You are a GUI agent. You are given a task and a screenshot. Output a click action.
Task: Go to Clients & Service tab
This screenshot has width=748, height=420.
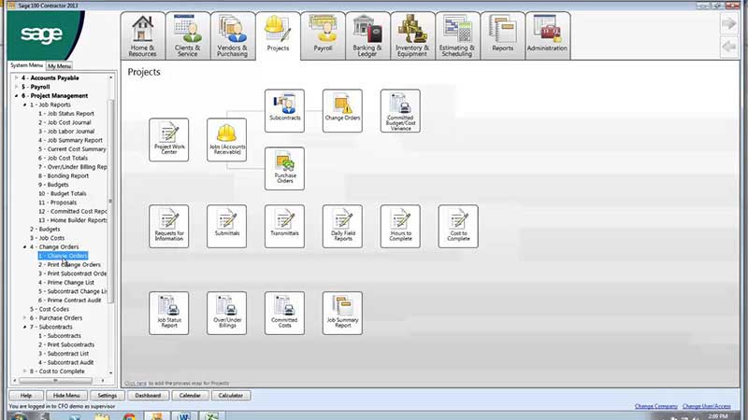[x=188, y=35]
